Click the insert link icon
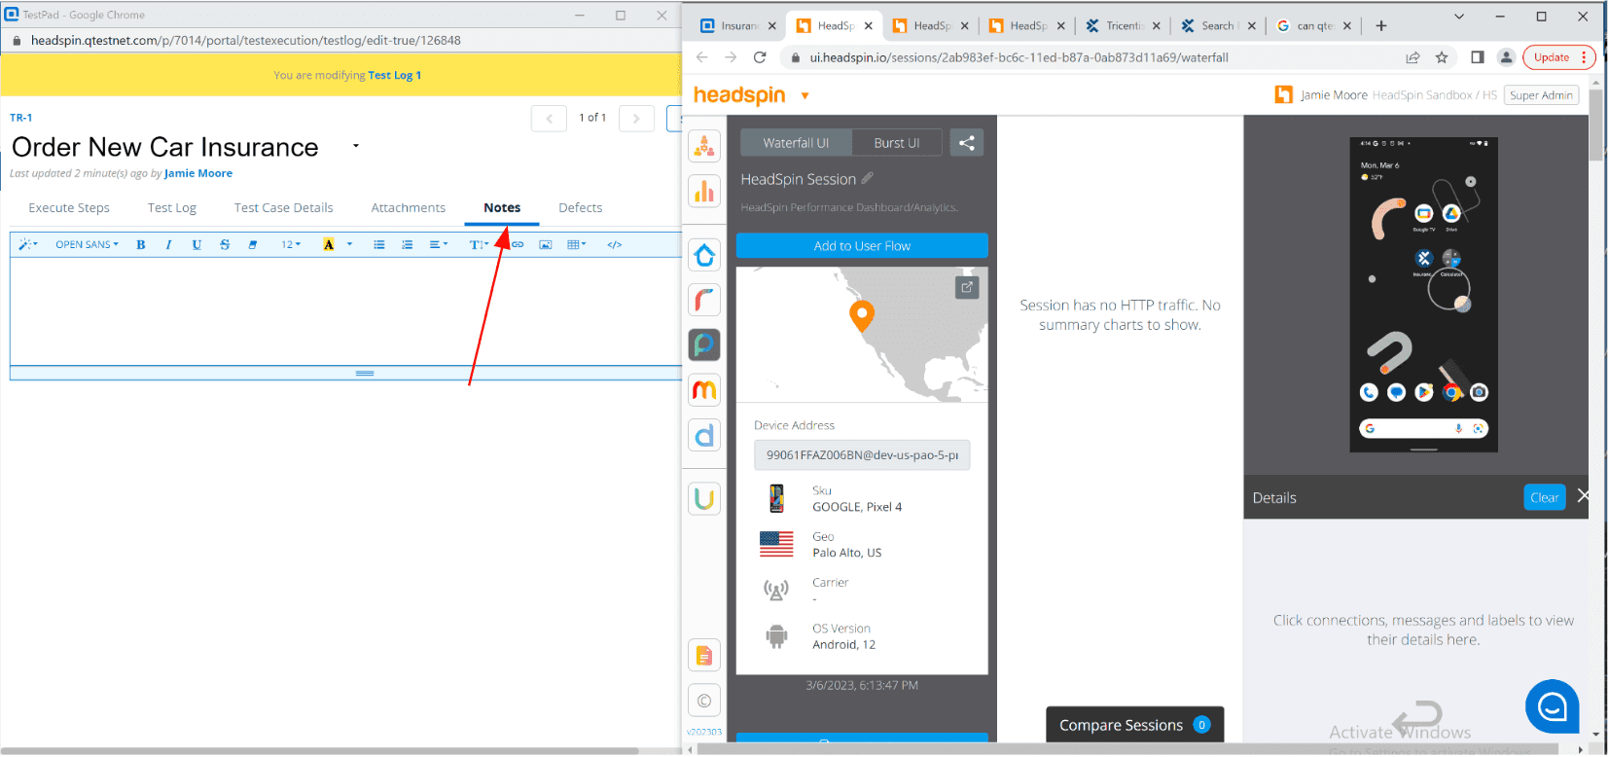 [518, 245]
